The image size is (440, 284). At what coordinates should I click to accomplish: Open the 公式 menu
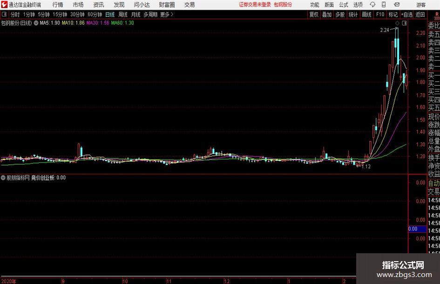click(x=344, y=5)
